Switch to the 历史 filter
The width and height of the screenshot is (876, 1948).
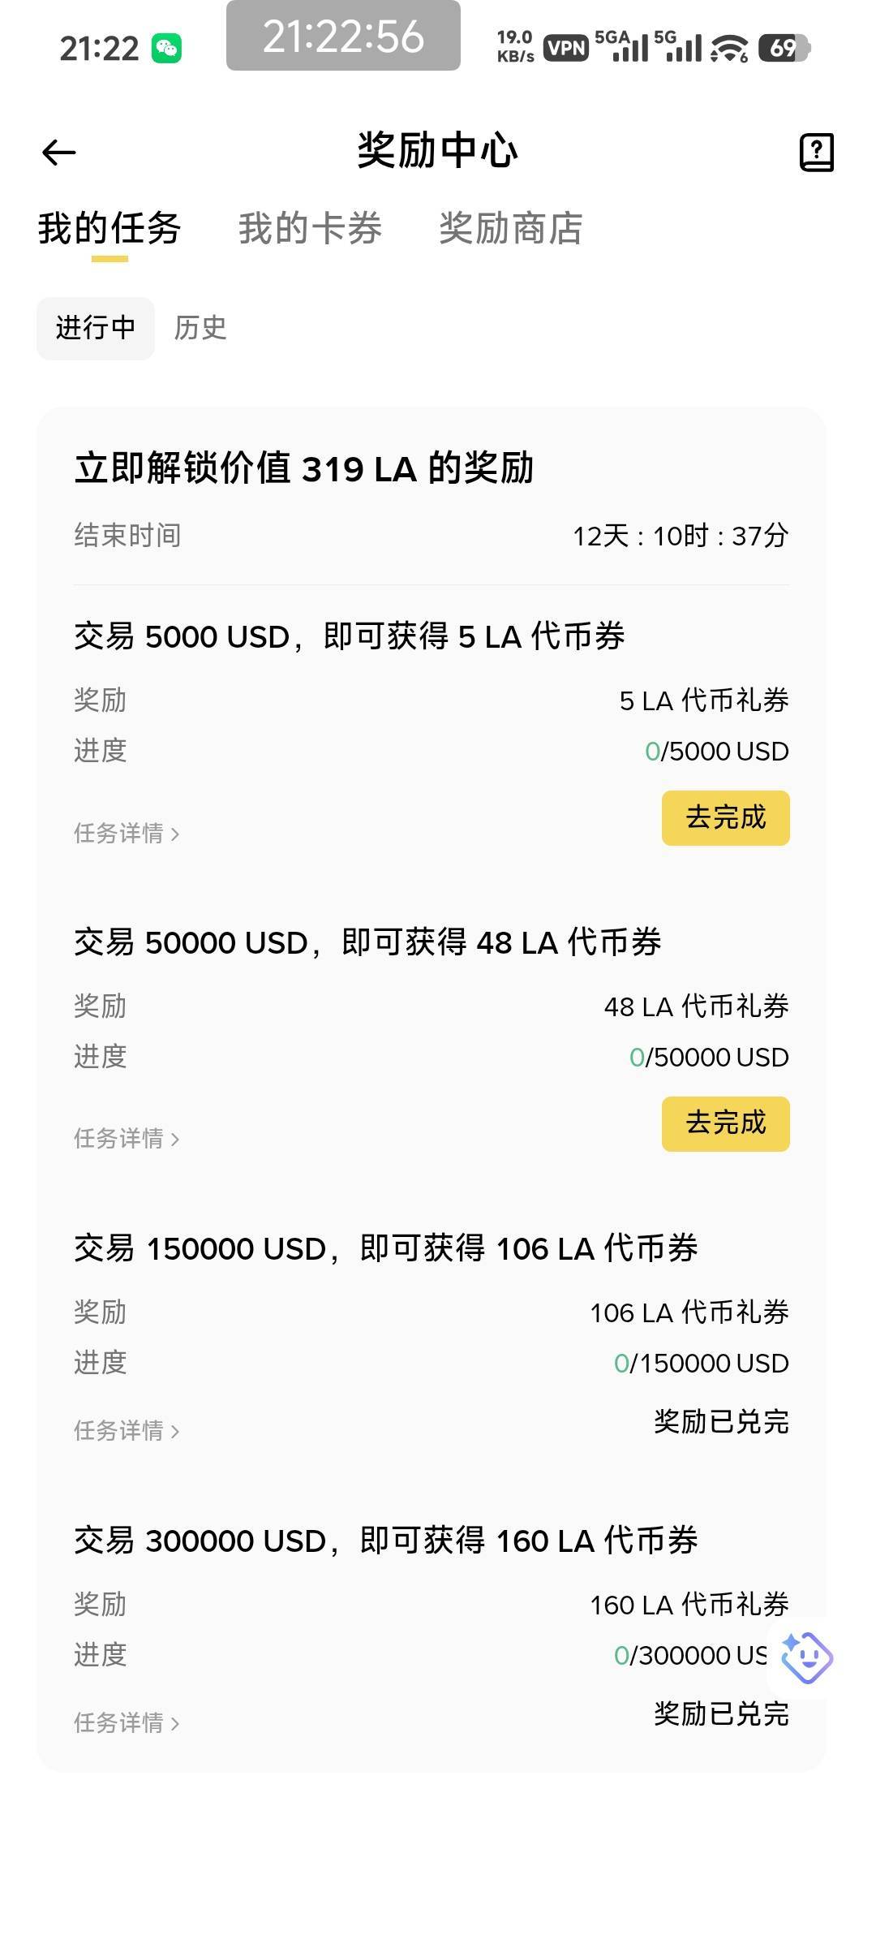[200, 328]
